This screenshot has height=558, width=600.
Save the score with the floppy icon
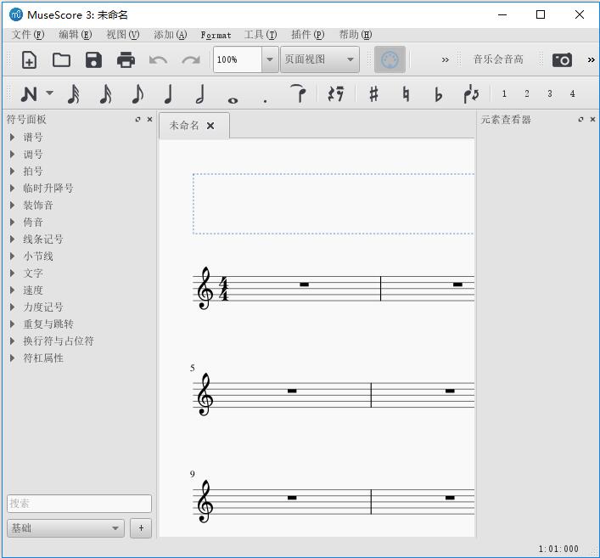93,59
